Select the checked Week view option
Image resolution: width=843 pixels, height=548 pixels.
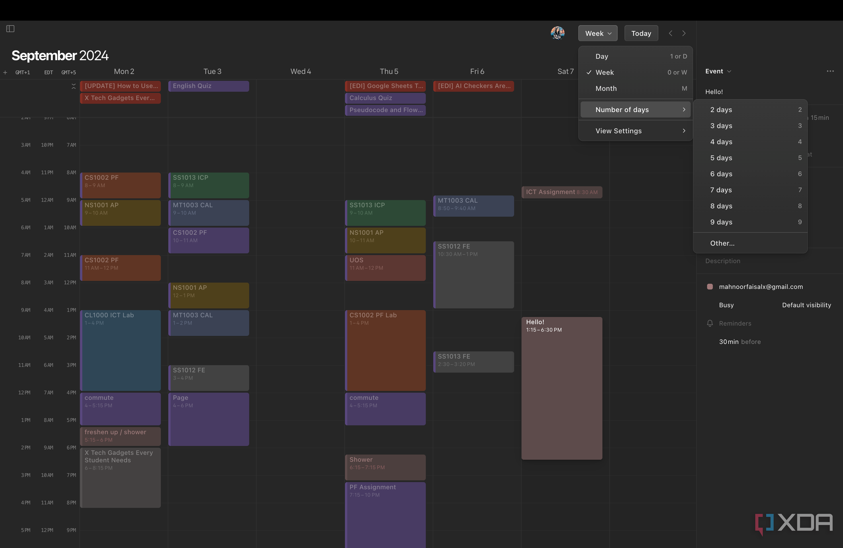point(635,72)
